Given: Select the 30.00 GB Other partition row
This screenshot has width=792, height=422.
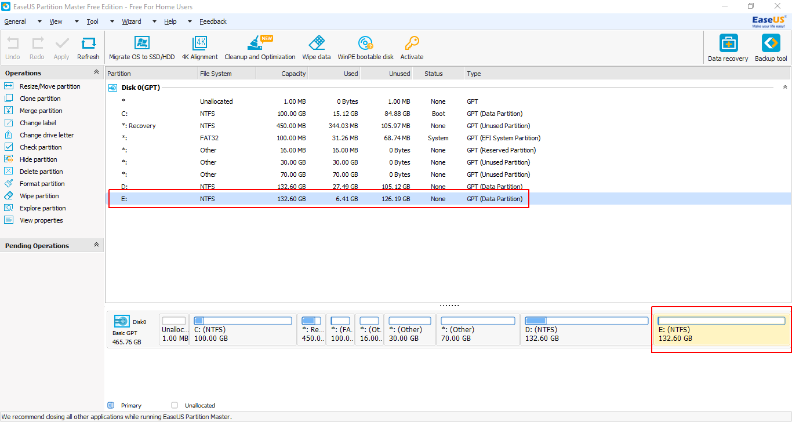Looking at the screenshot, I should 448,162.
